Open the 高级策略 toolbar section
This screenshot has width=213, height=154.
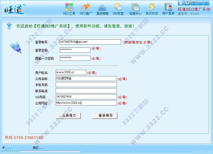102,9
